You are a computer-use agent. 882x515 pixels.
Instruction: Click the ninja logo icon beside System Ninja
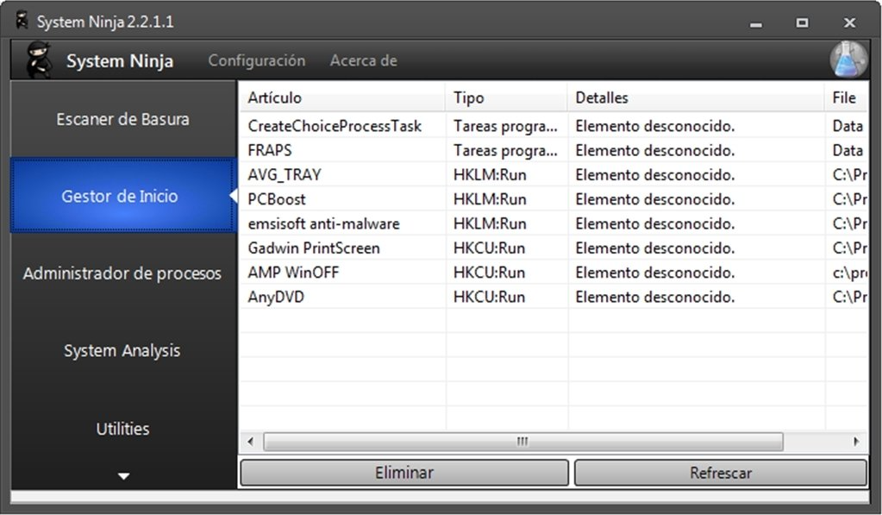pyautogui.click(x=40, y=60)
